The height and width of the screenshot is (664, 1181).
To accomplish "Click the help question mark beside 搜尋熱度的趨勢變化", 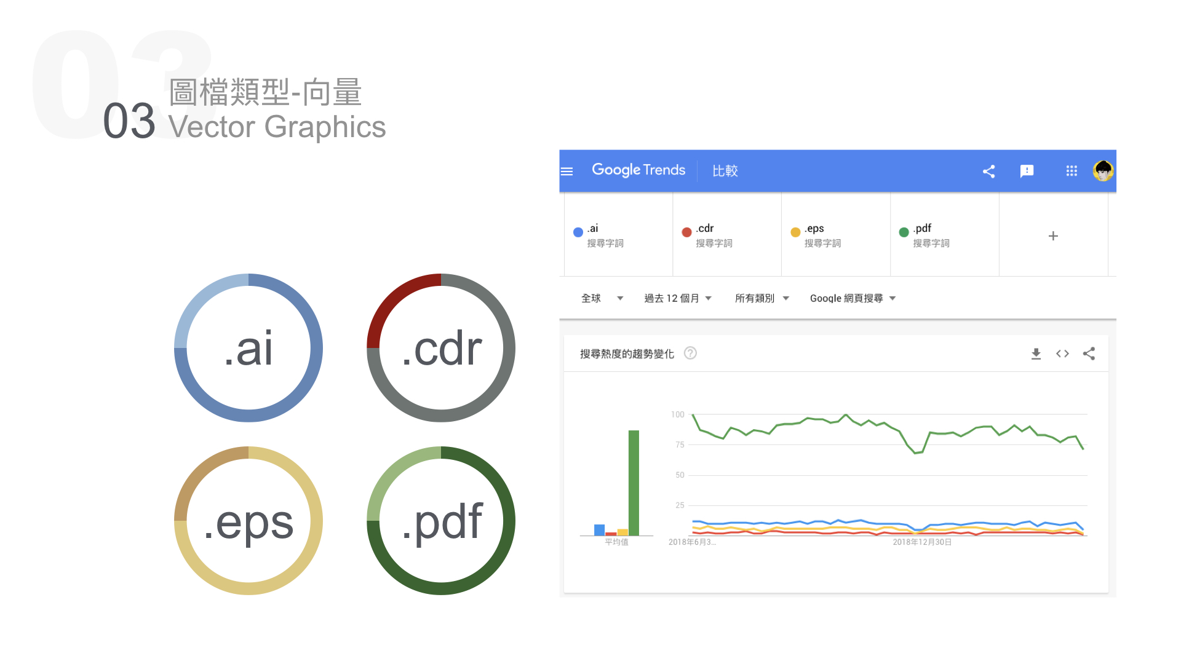I will [690, 354].
